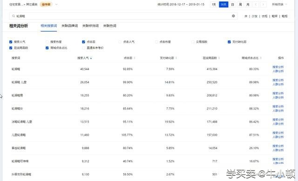Click the 9,130 search popularity value
This screenshot has width=298, height=181.
[85, 175]
